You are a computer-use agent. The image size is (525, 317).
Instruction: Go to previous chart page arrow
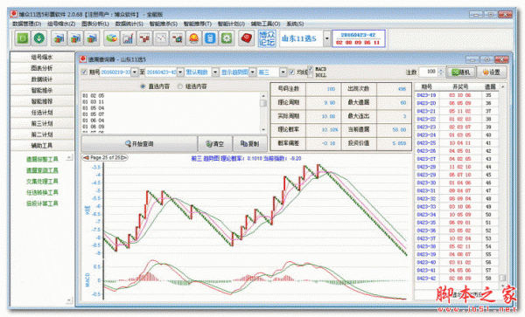click(x=86, y=158)
